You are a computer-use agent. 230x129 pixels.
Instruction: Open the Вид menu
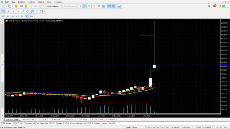tap(14, 2)
